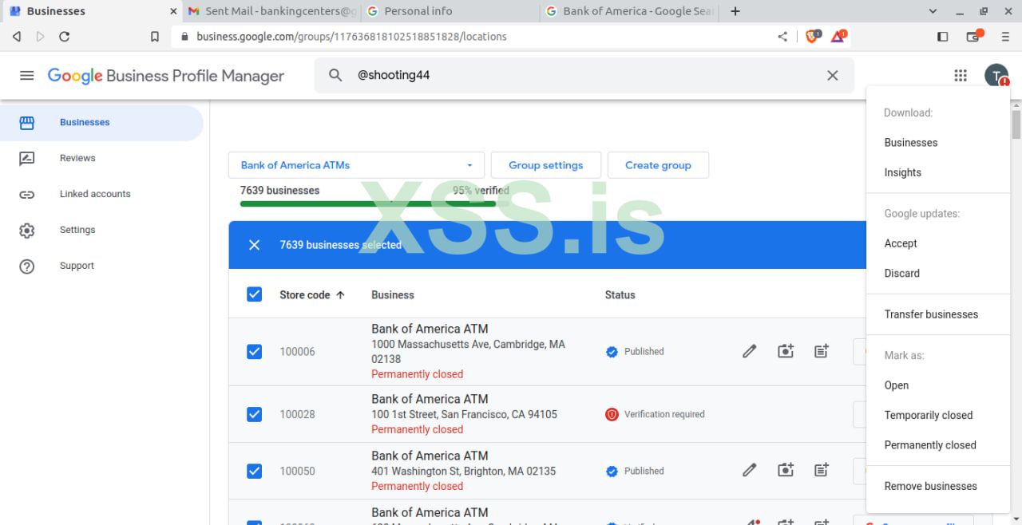Sort by the Store code column

pos(312,294)
